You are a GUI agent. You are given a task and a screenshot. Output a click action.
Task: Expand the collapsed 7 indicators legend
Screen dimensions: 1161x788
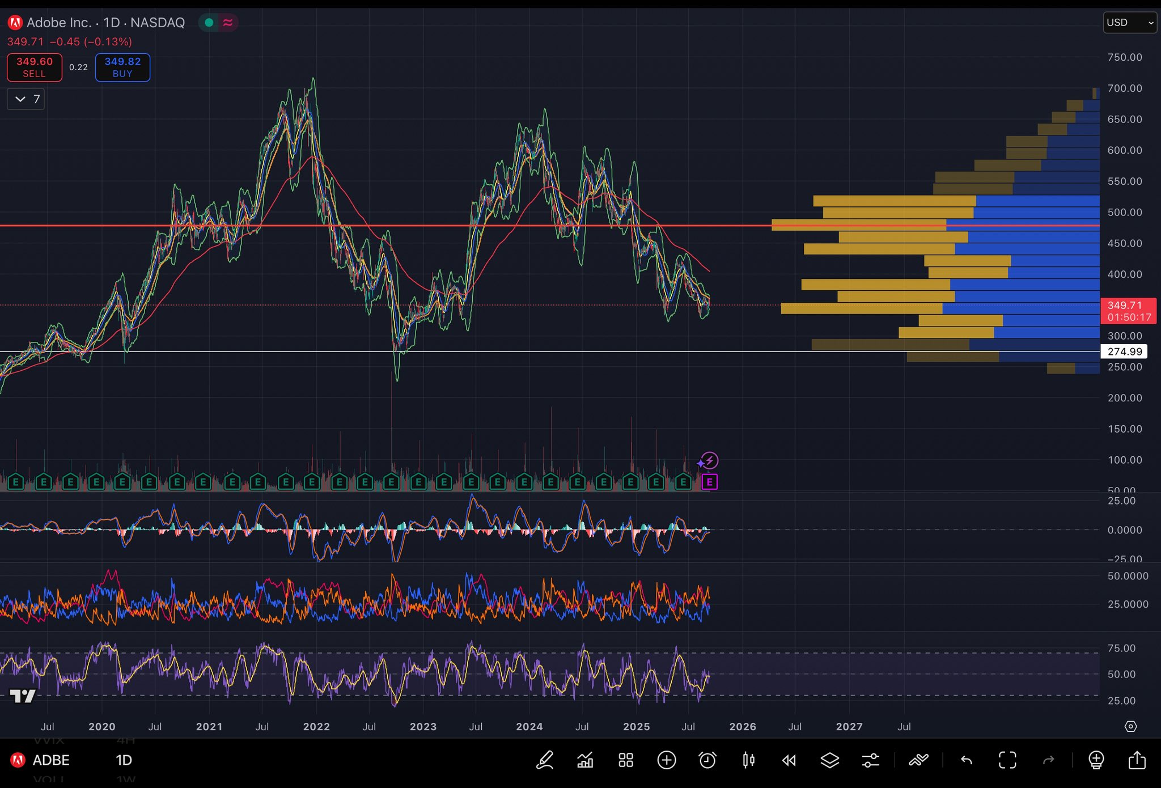[x=26, y=99]
